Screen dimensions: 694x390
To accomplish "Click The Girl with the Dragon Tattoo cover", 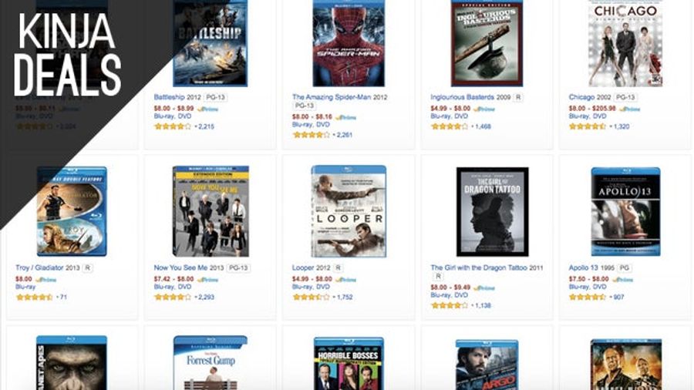I will pos(492,212).
